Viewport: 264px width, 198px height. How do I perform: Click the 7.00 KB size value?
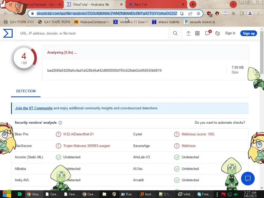tap(237, 67)
